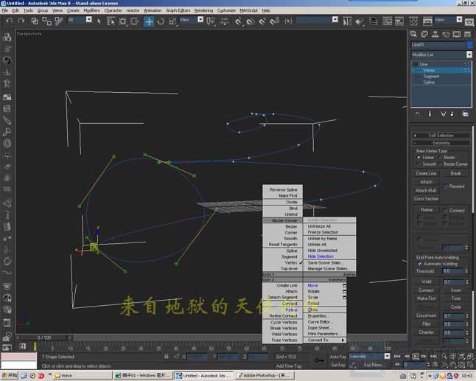
Task: Enable Connect checkbox beside Refine
Action: pos(445,210)
